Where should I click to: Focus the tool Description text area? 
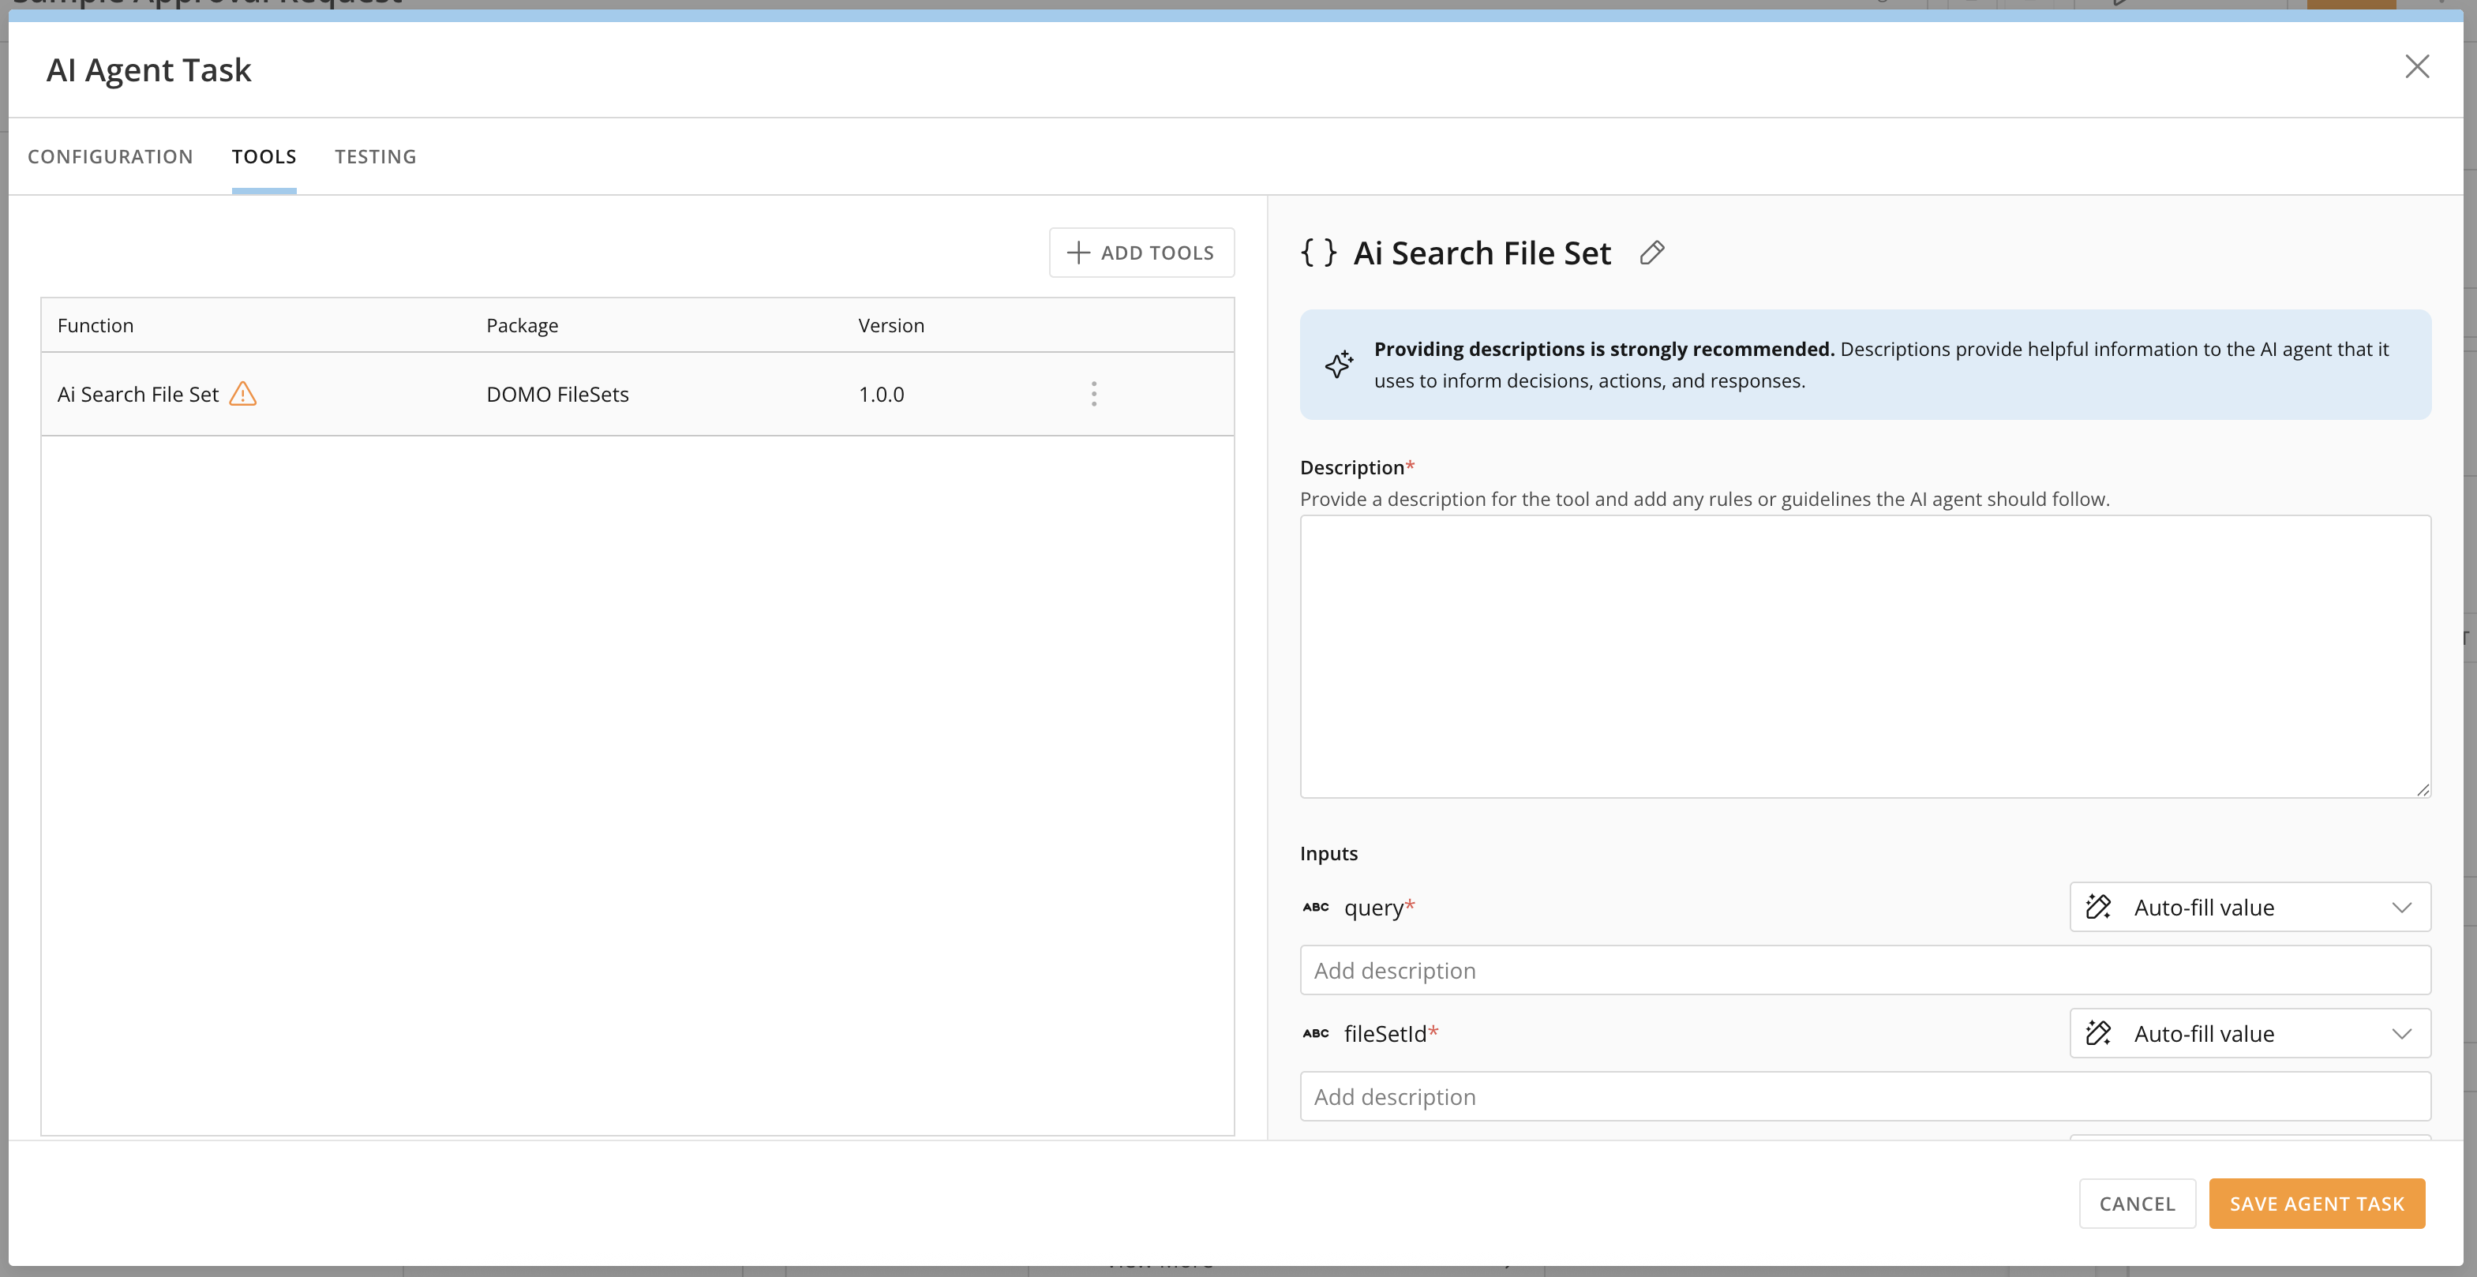(1864, 656)
